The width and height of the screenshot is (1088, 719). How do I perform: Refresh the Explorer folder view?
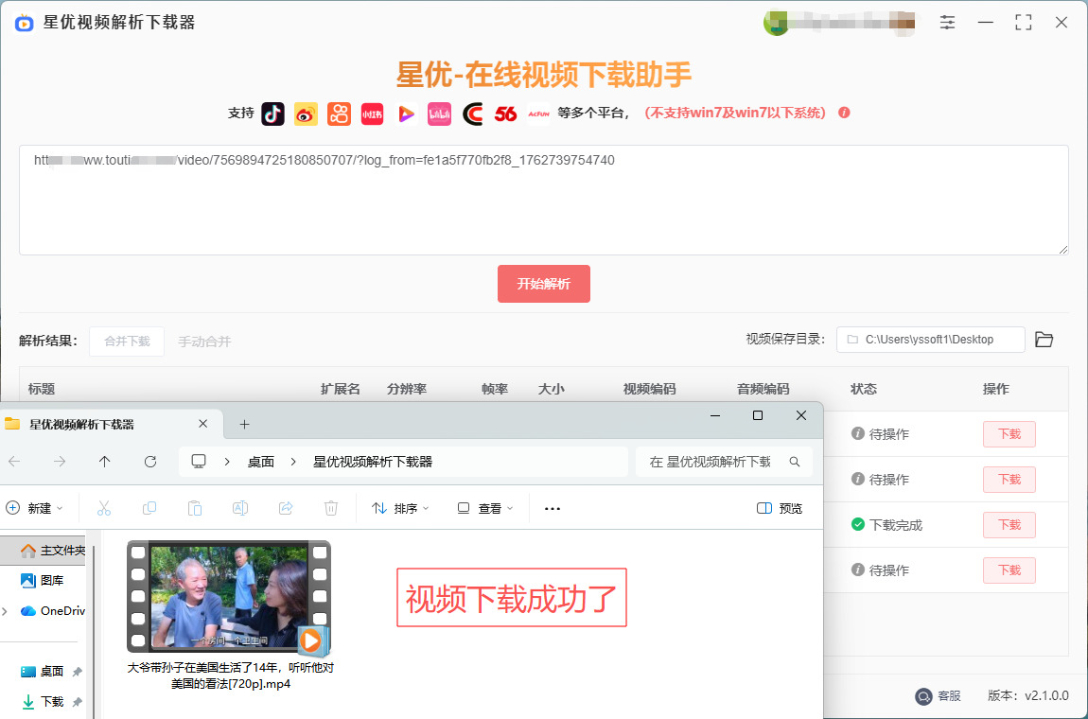pyautogui.click(x=149, y=462)
